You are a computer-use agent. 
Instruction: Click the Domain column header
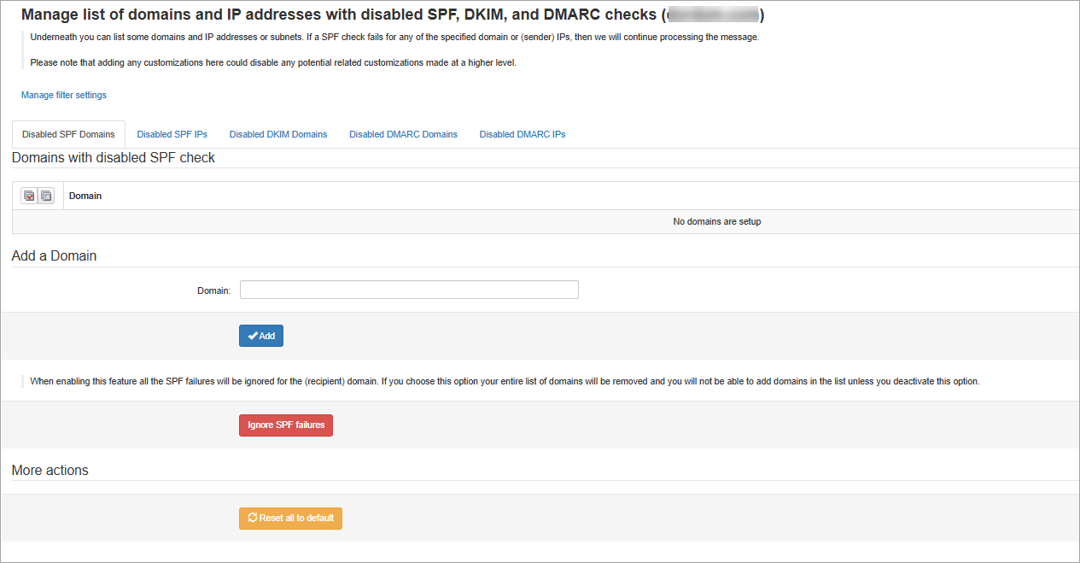[x=85, y=196]
